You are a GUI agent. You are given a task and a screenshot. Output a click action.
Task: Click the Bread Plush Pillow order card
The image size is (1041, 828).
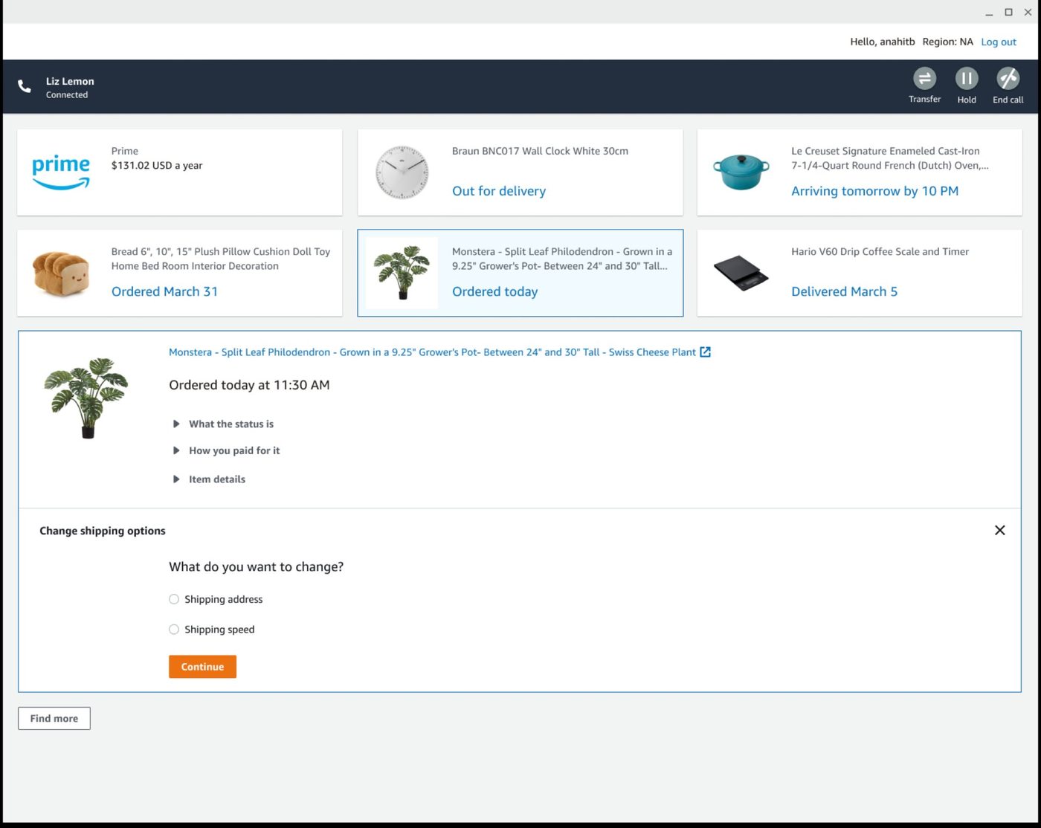tap(179, 273)
